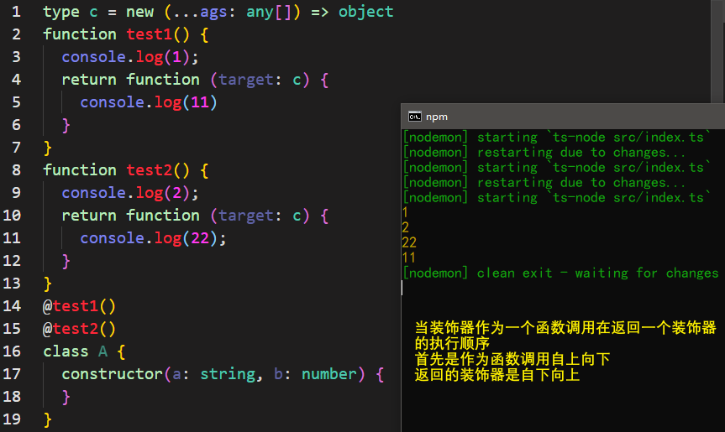This screenshot has width=725, height=432.
Task: Click the string parameter type on line 17
Action: [x=228, y=374]
